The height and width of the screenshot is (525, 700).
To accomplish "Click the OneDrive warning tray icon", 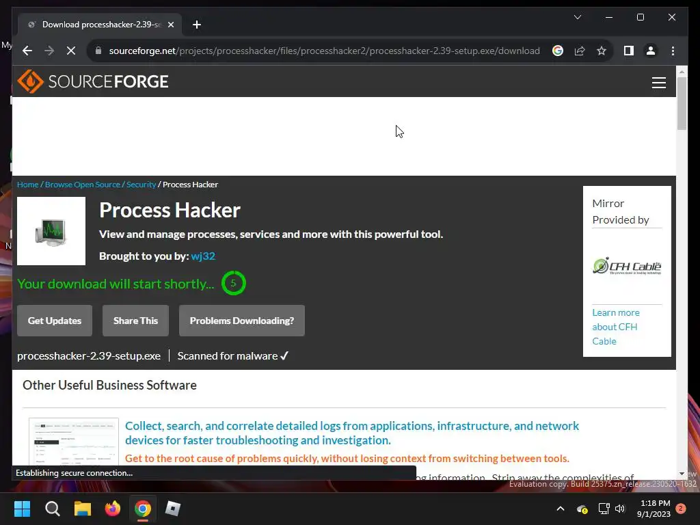I will pyautogui.click(x=582, y=509).
